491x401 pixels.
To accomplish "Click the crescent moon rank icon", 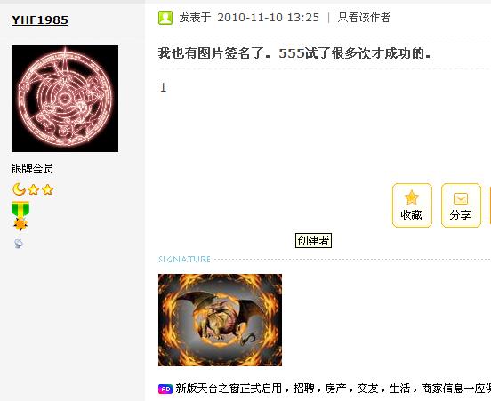I will pos(19,189).
